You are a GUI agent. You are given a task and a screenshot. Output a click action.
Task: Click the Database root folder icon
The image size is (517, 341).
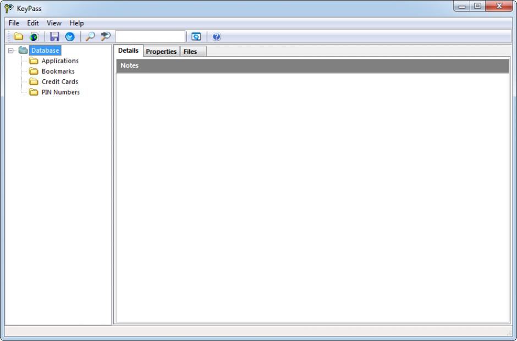pos(23,50)
